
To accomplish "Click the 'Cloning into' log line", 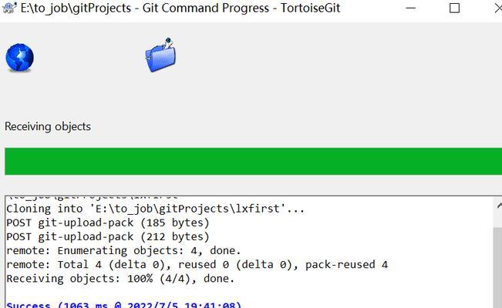I will pyautogui.click(x=155, y=209).
